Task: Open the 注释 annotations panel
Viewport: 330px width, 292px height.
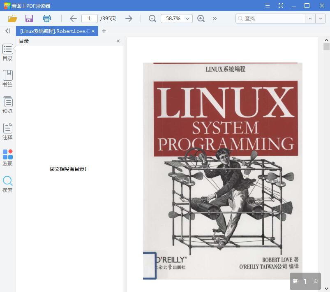Action: click(x=7, y=131)
